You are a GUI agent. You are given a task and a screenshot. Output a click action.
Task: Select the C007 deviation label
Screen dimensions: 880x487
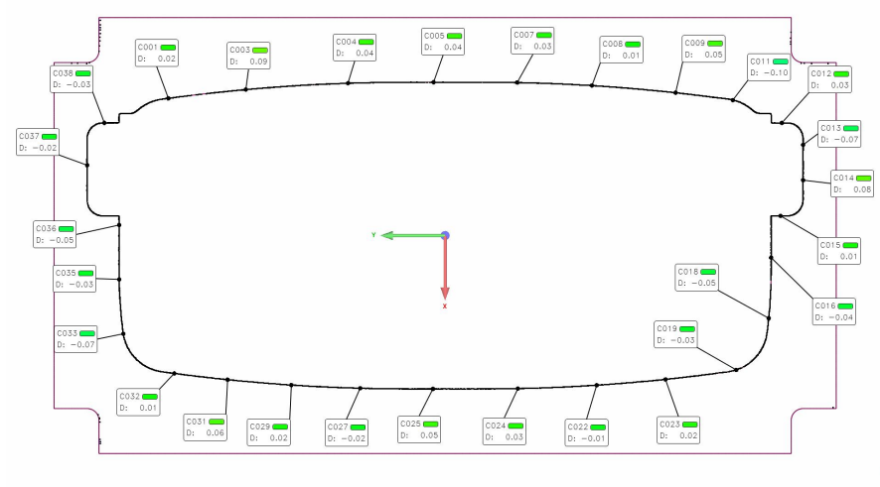532,41
